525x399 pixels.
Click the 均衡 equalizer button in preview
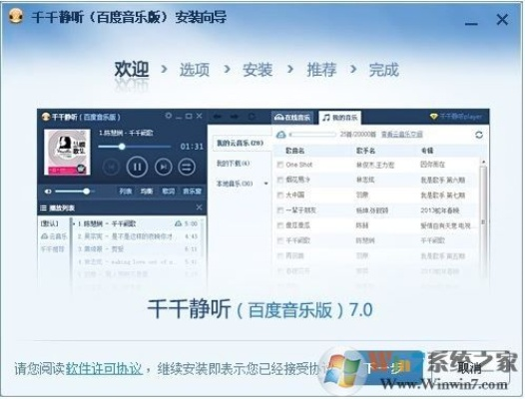147,192
